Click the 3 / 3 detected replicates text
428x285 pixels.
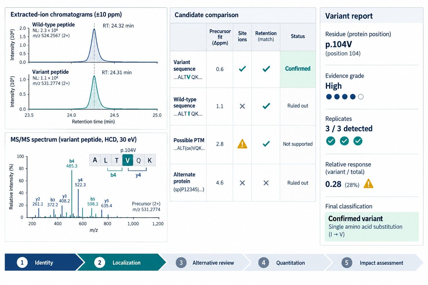point(349,129)
